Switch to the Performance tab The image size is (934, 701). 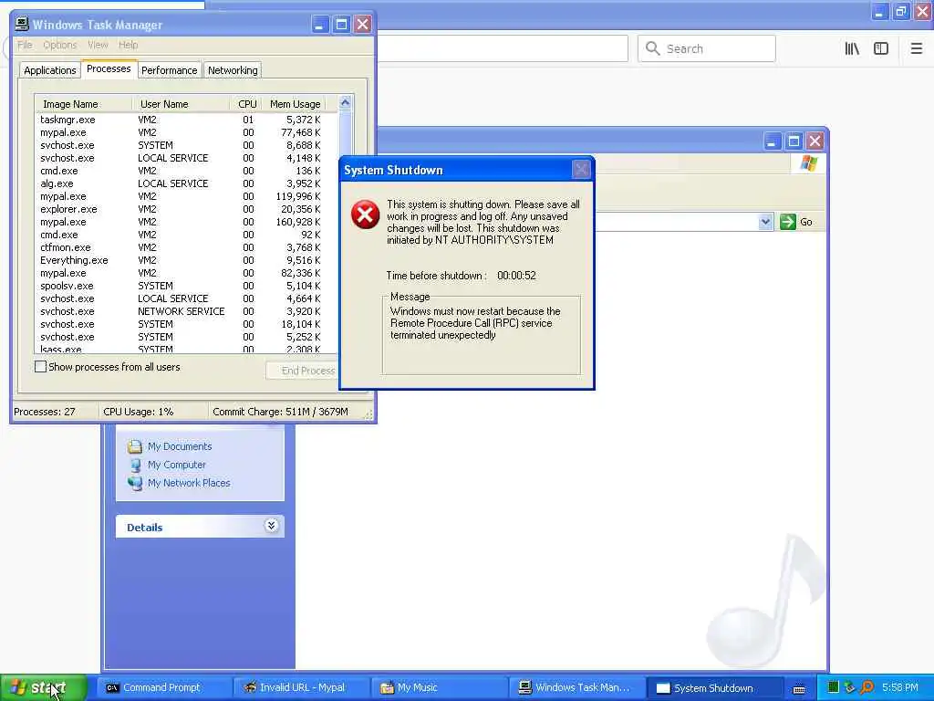[169, 70]
